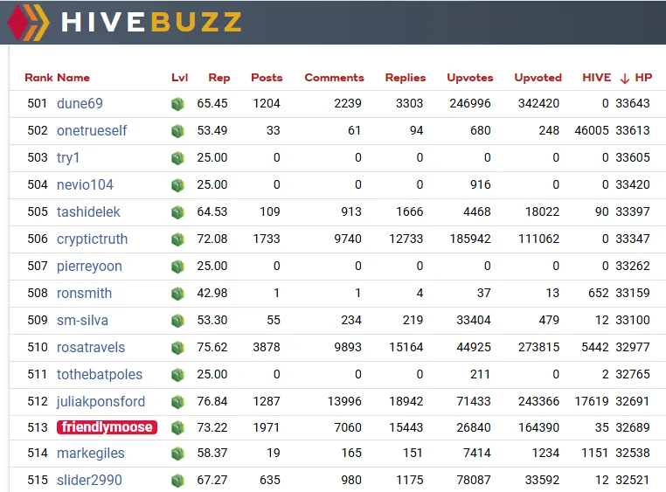Click the level badge icon in nevio104's row
The height and width of the screenshot is (492, 666).
pyautogui.click(x=177, y=185)
